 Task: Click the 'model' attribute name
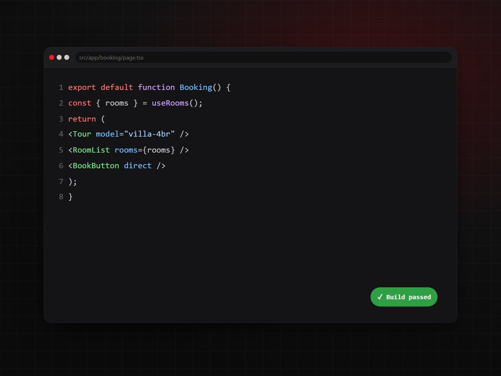pos(107,134)
